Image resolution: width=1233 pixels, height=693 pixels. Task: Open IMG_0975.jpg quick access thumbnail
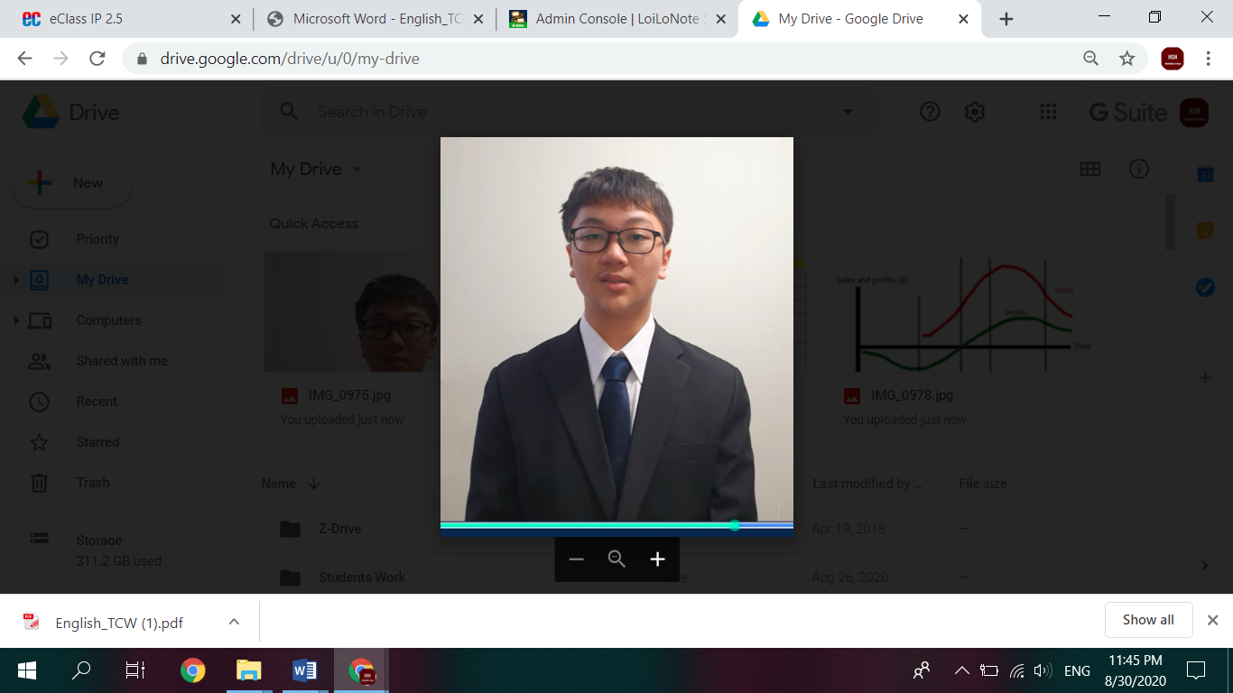353,311
